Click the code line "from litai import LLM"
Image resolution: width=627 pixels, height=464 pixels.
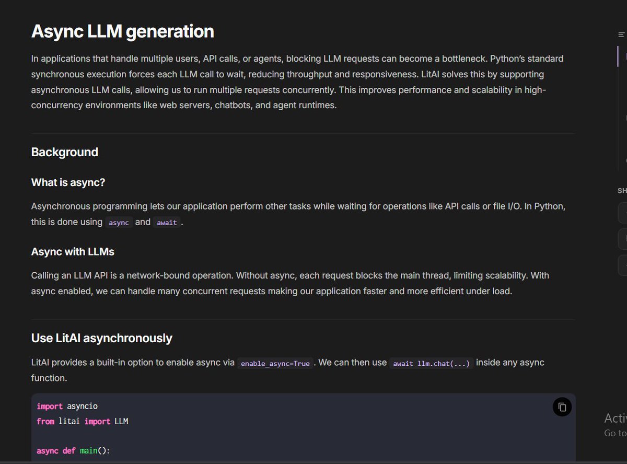point(83,421)
